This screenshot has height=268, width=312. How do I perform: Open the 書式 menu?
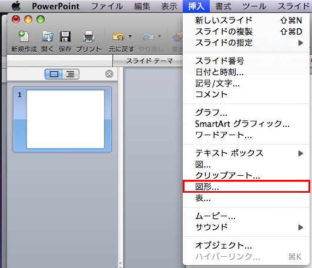pos(223,6)
